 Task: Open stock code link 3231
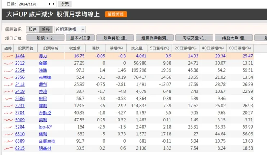(20, 106)
